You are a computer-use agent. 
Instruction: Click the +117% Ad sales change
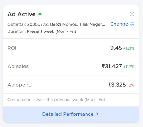[129, 67]
